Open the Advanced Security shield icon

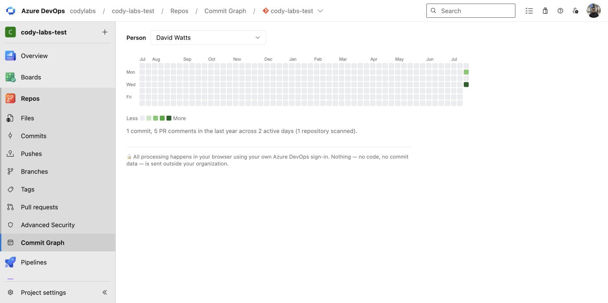point(10,225)
